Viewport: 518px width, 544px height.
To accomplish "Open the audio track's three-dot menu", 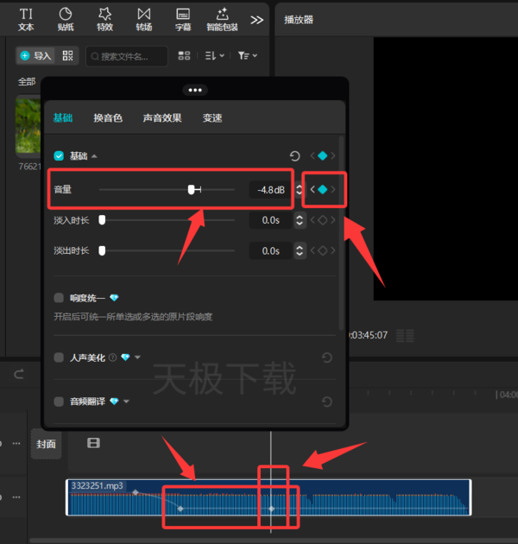I will tap(16, 497).
